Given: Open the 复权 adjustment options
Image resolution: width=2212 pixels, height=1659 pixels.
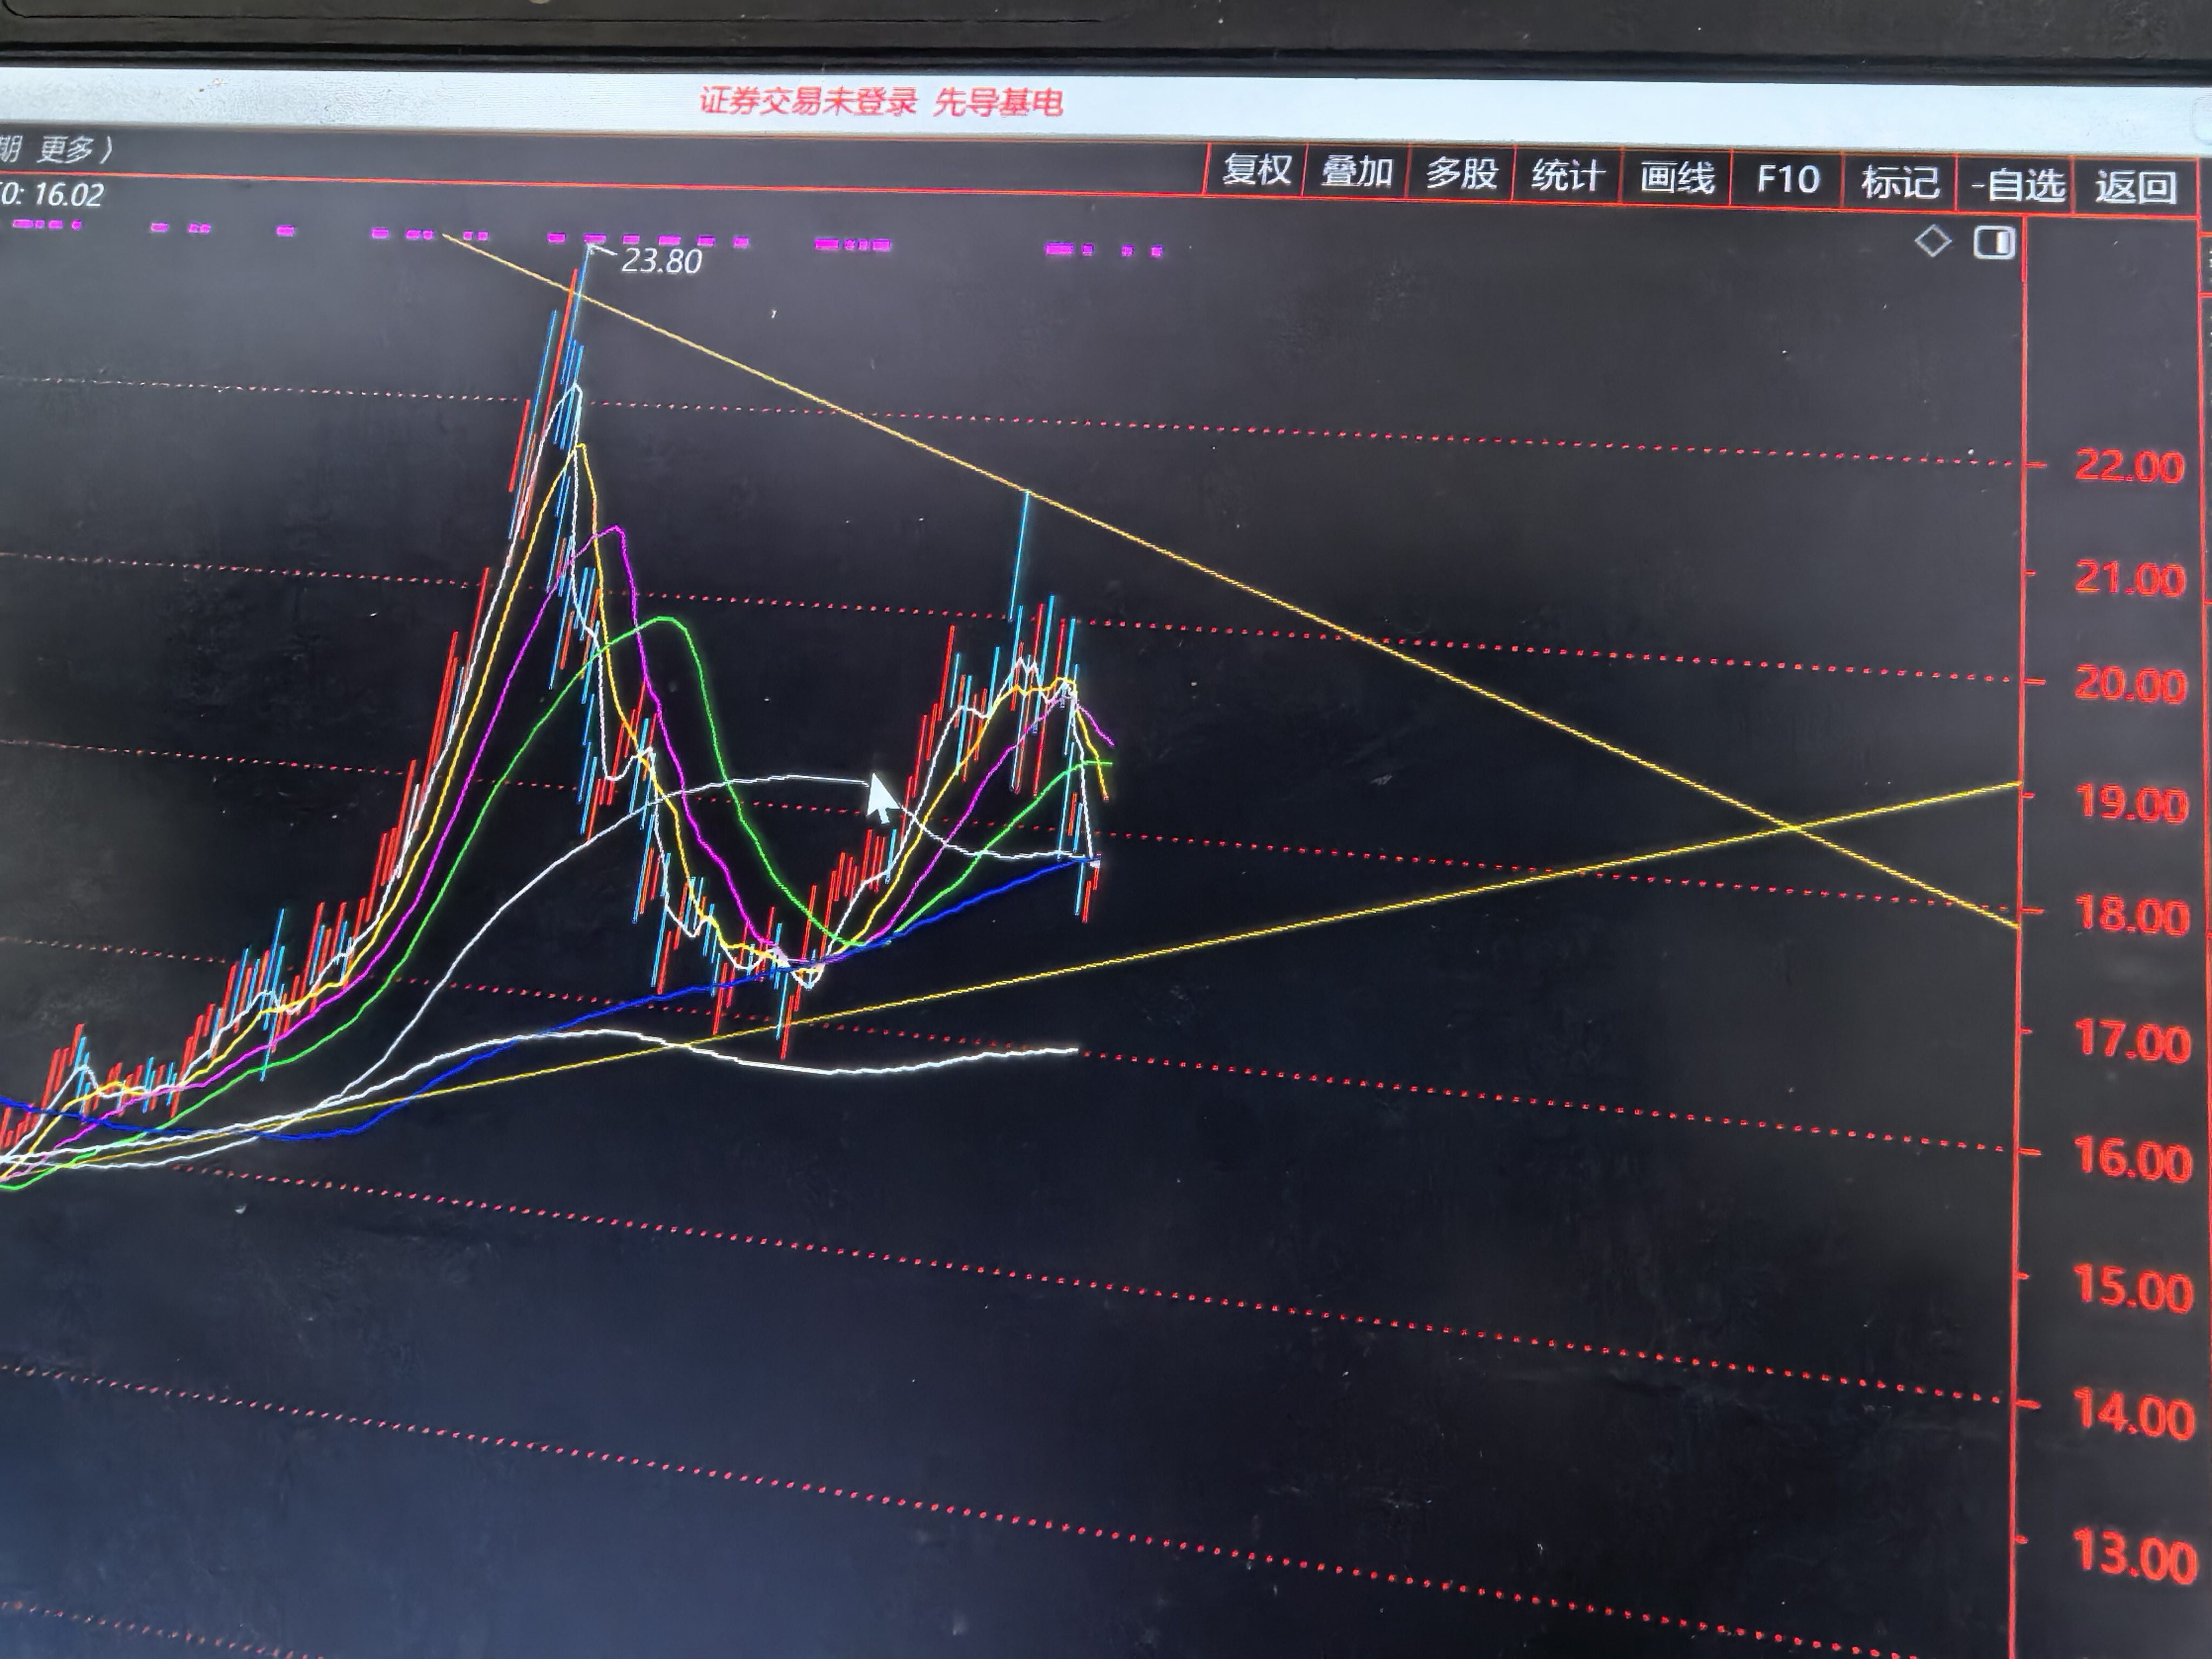Looking at the screenshot, I should 1256,171.
